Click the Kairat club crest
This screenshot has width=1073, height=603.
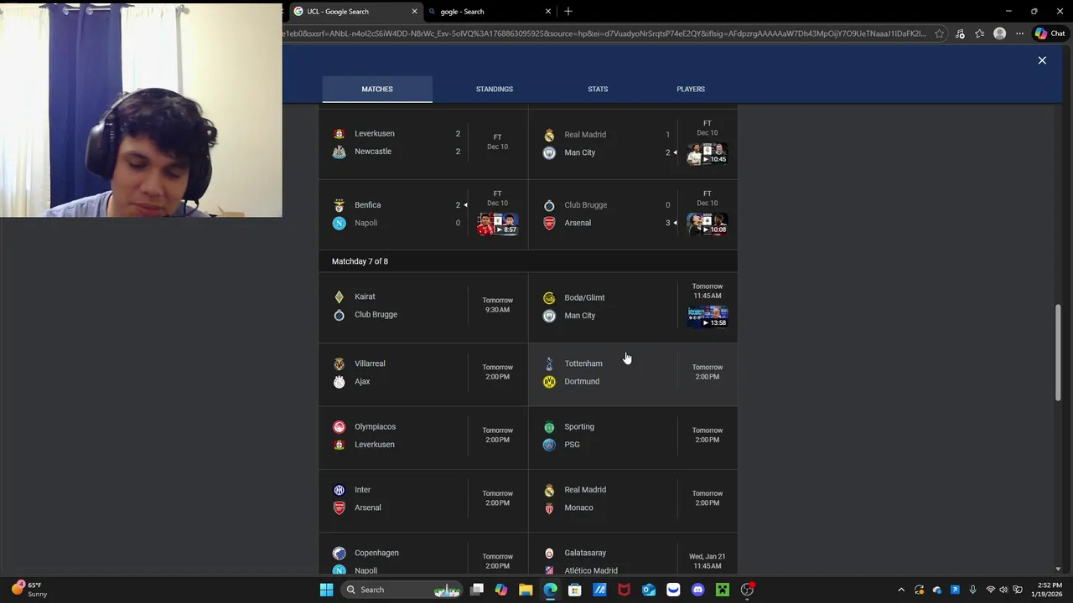[x=339, y=296]
